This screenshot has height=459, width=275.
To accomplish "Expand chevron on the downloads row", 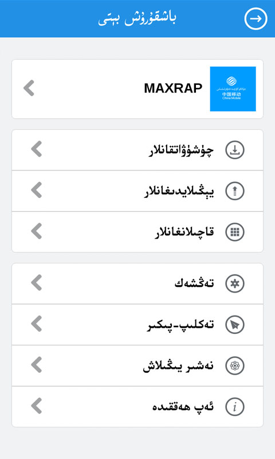I will click(x=37, y=149).
